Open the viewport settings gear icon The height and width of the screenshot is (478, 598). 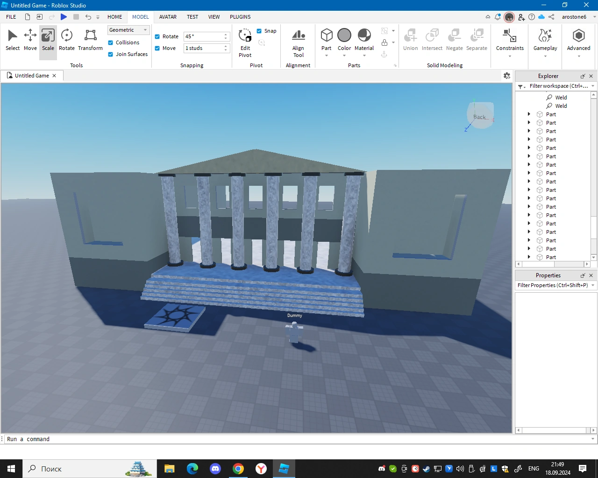pos(507,76)
